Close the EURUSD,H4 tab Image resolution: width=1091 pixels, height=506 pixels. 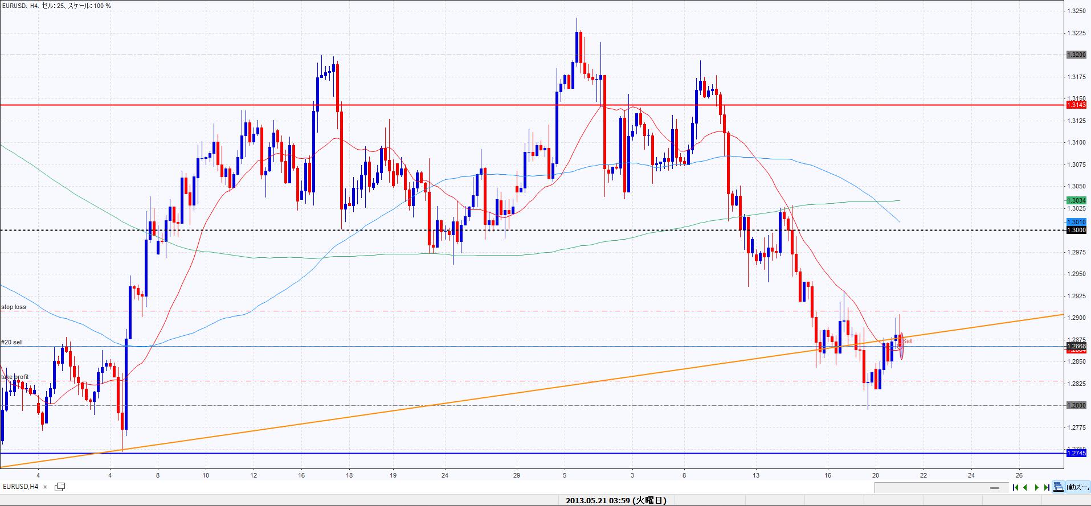(45, 487)
